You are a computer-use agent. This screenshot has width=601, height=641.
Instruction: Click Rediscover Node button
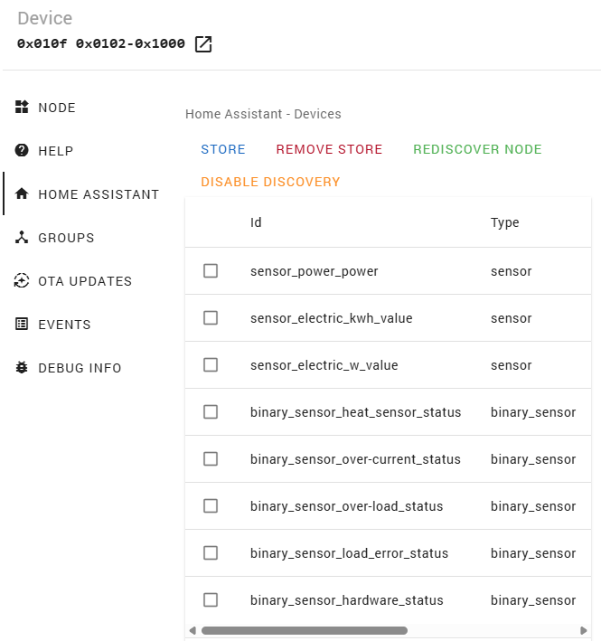[x=477, y=149]
